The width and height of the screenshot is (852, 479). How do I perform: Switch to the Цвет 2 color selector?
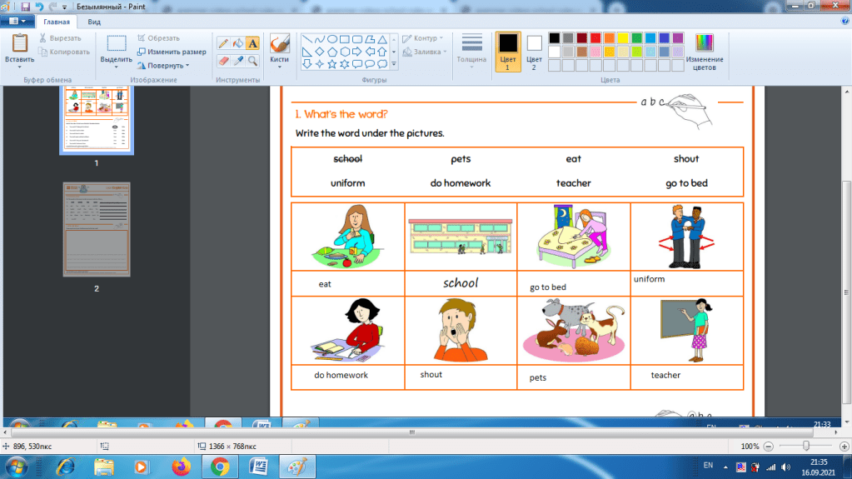point(534,52)
